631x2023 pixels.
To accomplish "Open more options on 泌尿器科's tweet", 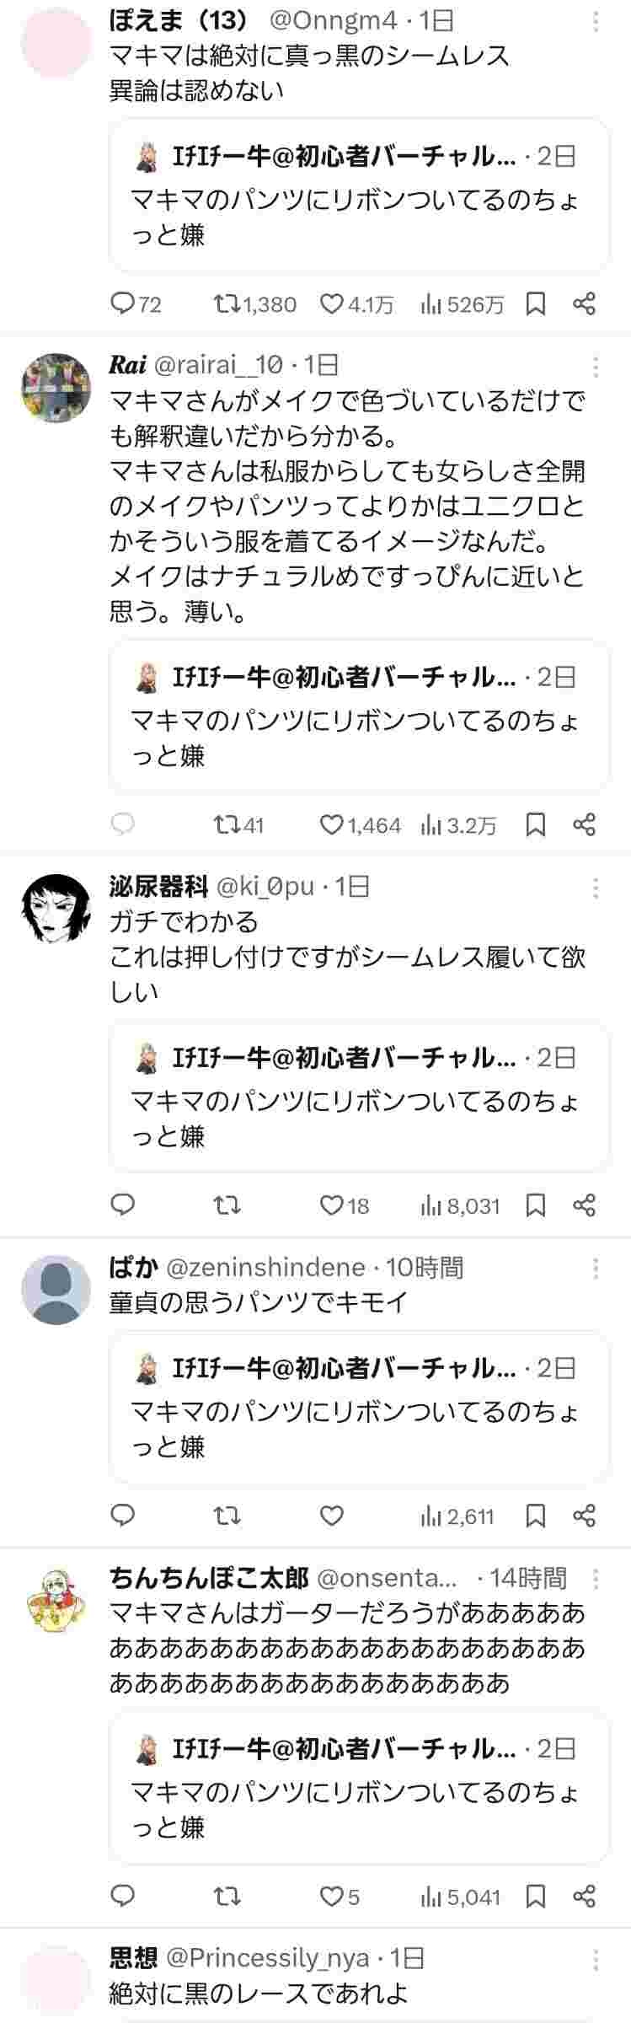I will (x=596, y=888).
